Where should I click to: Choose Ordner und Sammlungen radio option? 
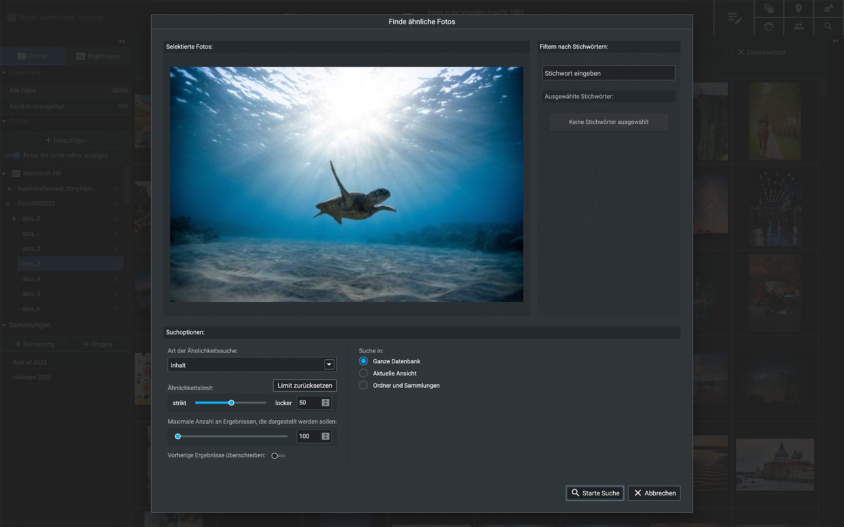[x=363, y=385]
